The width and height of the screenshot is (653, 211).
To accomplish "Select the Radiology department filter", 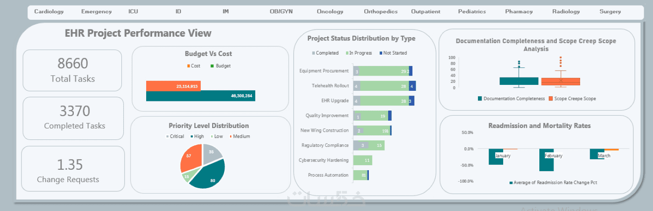I will point(566,12).
